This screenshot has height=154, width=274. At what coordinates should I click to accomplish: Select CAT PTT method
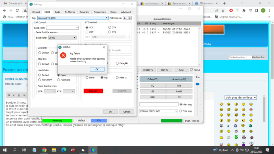coord(87,32)
